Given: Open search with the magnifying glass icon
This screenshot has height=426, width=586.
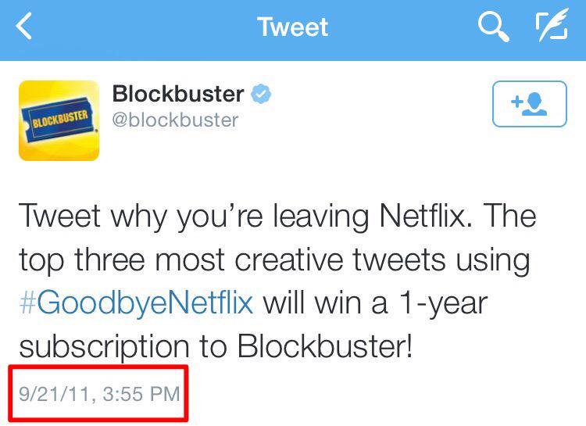Looking at the screenshot, I should click(x=493, y=26).
